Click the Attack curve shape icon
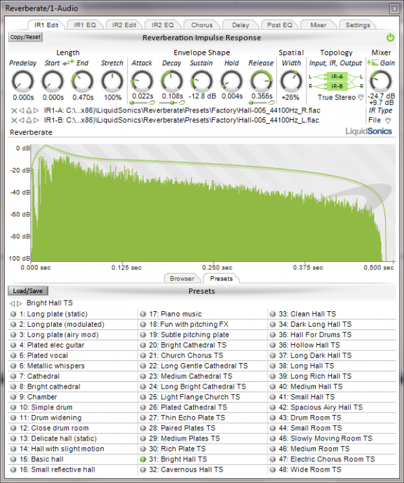Screen dimensions: 404x483 [152, 102]
